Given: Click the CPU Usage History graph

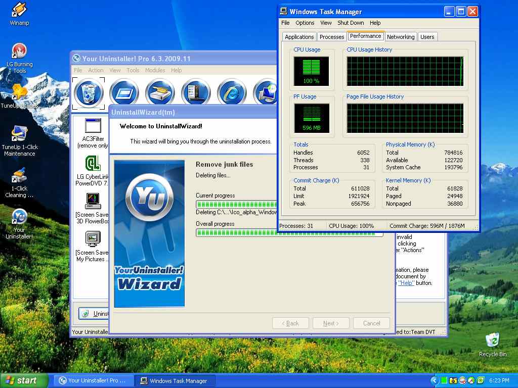Looking at the screenshot, I should point(405,71).
